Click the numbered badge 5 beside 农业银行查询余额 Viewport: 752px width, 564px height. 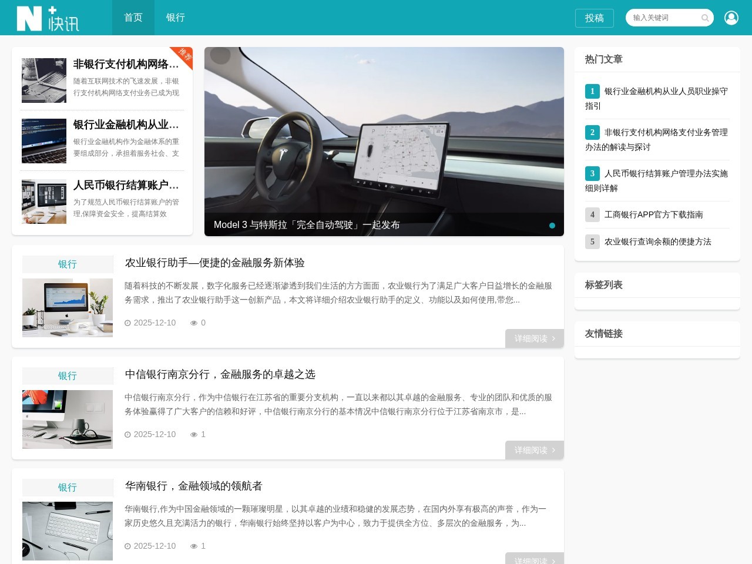click(592, 241)
